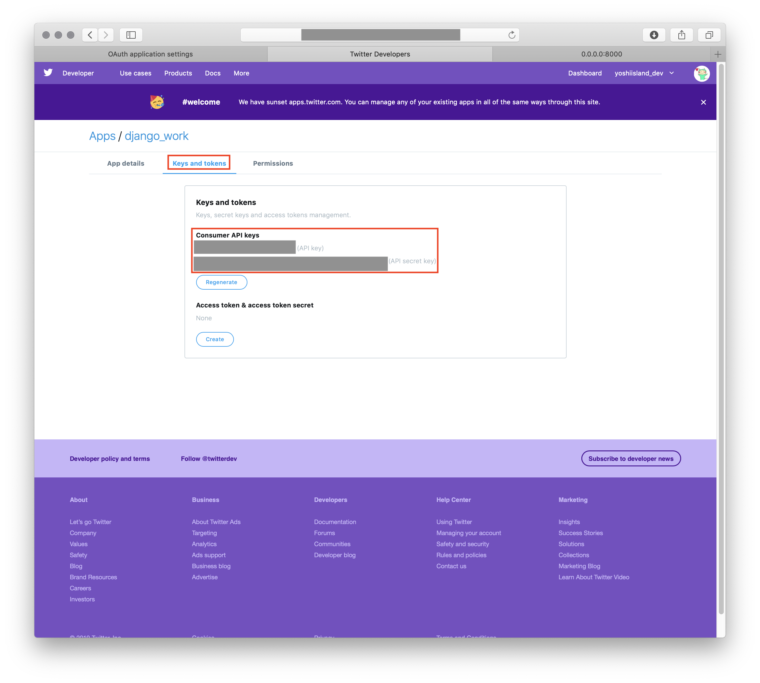
Task: Open About Twitter Ads footer link
Action: (216, 522)
